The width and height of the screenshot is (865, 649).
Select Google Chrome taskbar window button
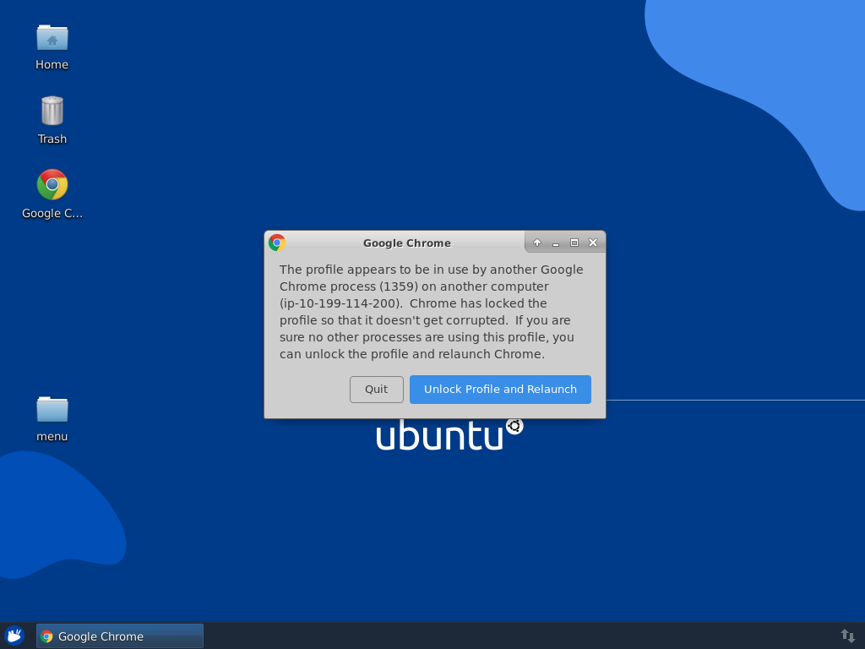click(120, 635)
